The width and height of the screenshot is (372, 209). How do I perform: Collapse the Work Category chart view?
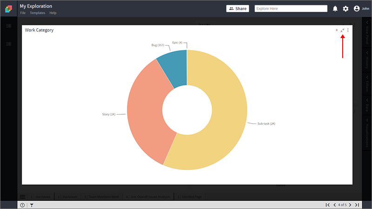click(x=342, y=30)
